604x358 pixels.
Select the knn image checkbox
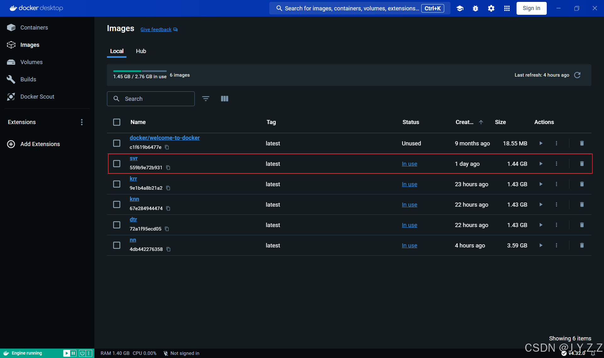(x=117, y=204)
